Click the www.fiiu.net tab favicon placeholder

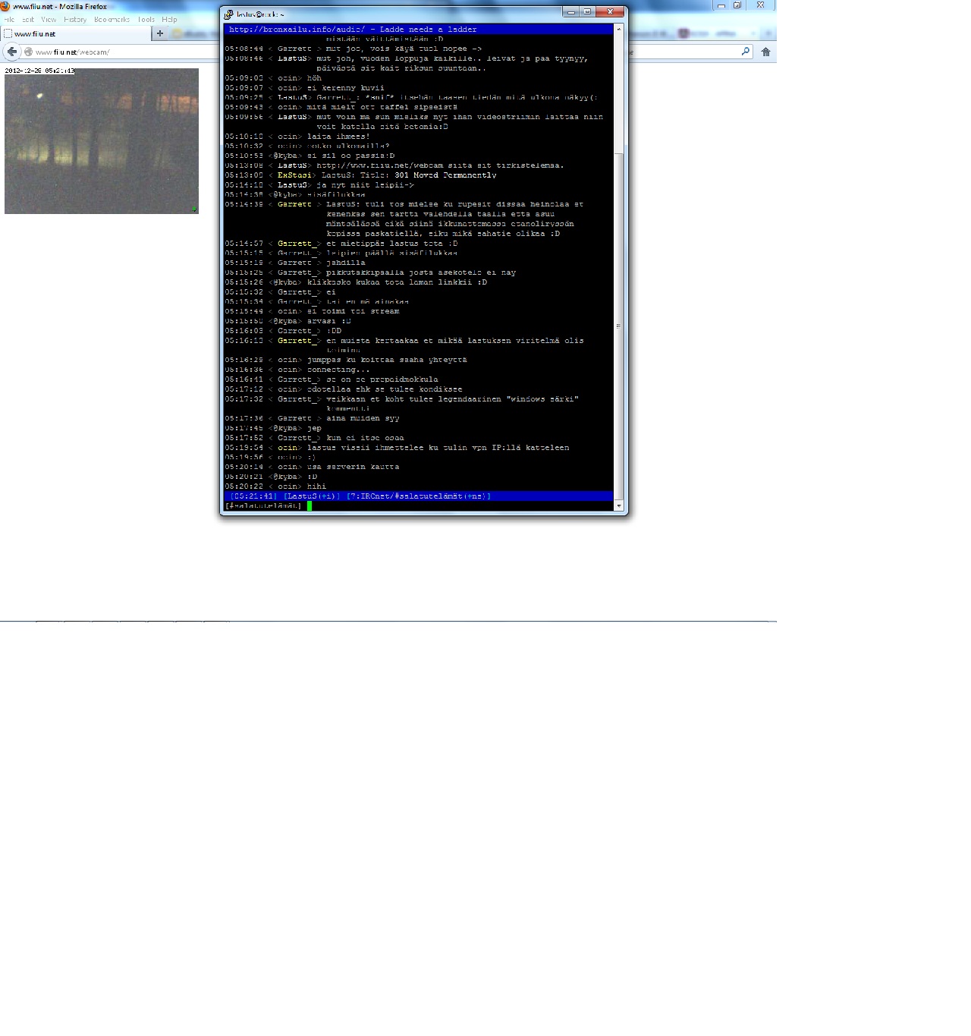pyautogui.click(x=8, y=33)
